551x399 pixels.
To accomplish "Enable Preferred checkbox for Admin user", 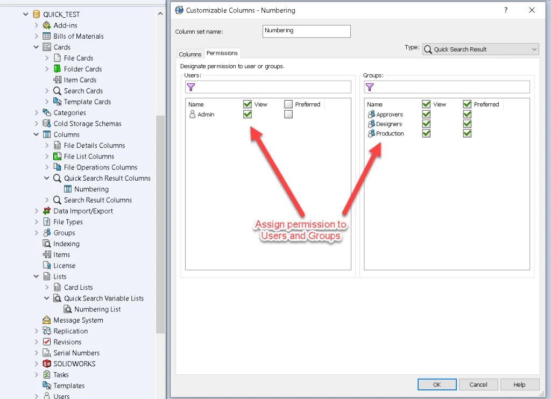I will click(x=288, y=114).
